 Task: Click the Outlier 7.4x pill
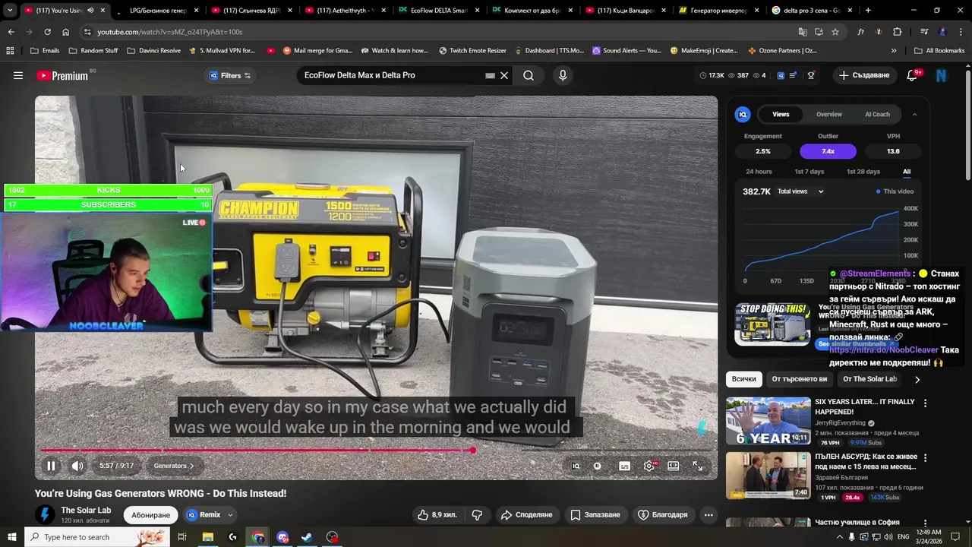pyautogui.click(x=828, y=151)
